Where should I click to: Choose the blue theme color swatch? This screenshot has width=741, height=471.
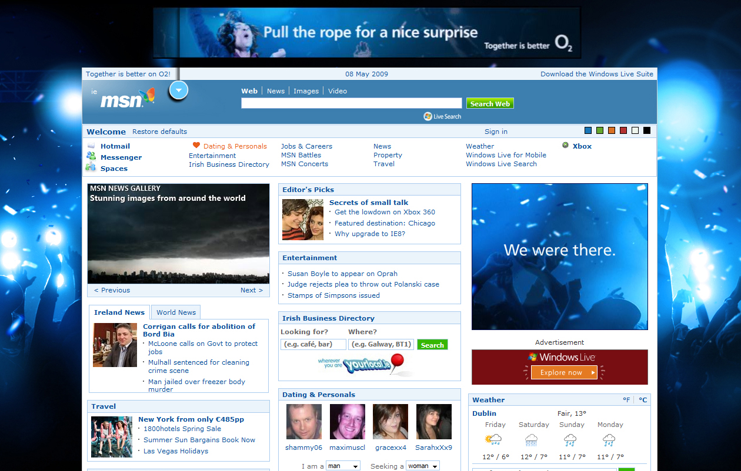pyautogui.click(x=588, y=130)
